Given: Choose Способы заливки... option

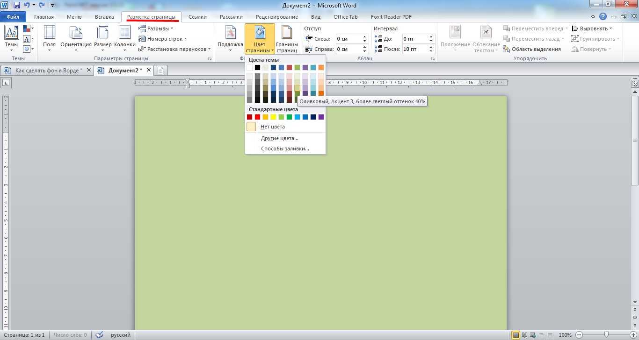Looking at the screenshot, I should pyautogui.click(x=285, y=149).
